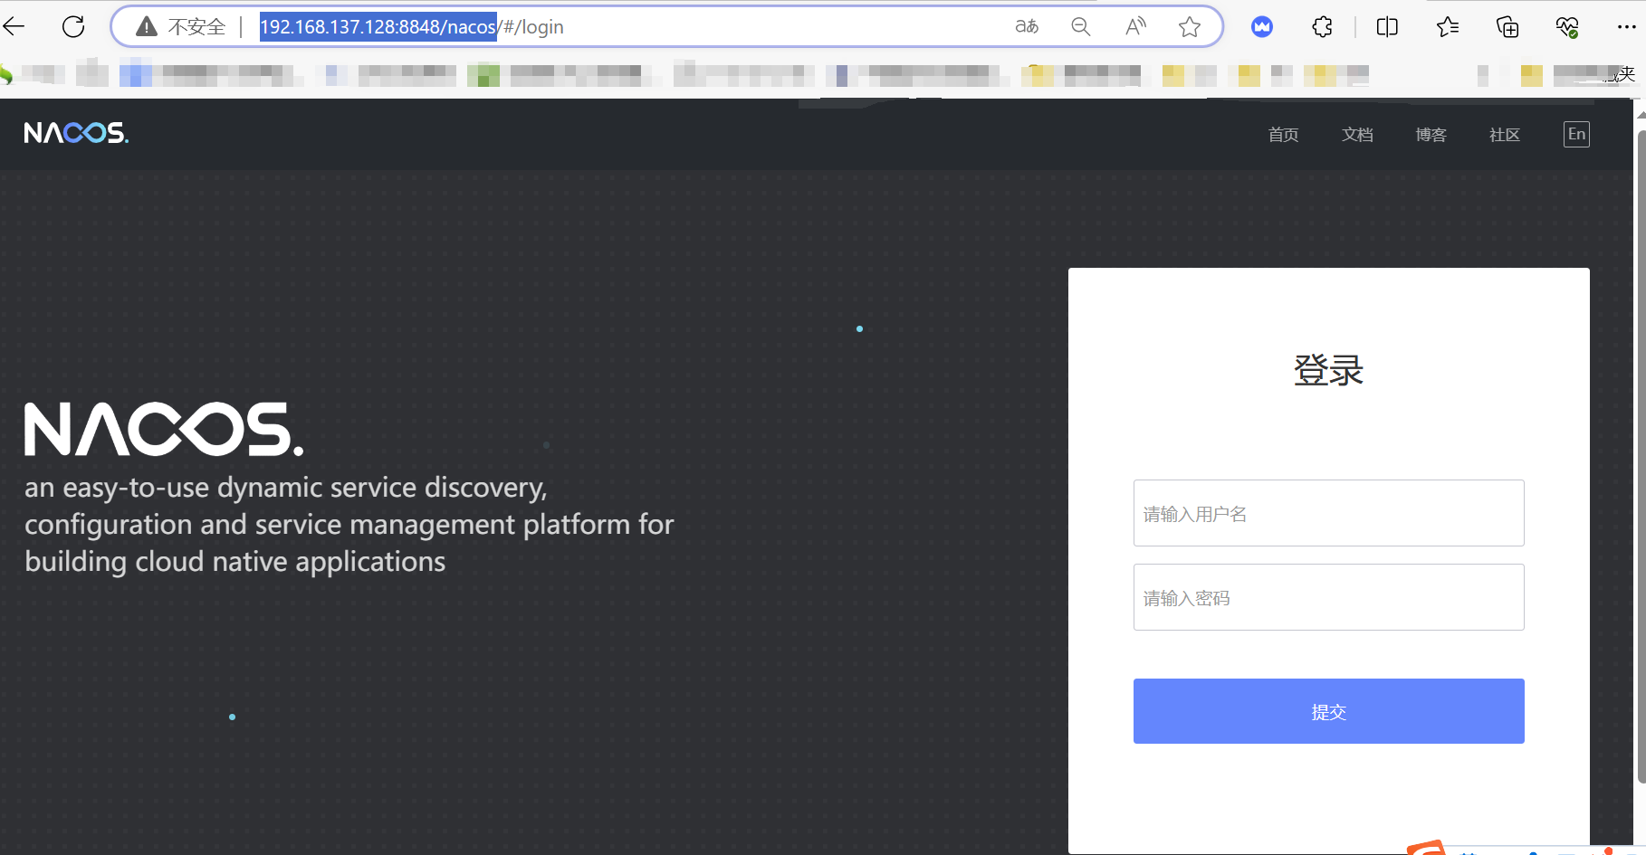This screenshot has height=855, width=1646.
Task: Open the blue browser extension icon
Action: pyautogui.click(x=1262, y=27)
